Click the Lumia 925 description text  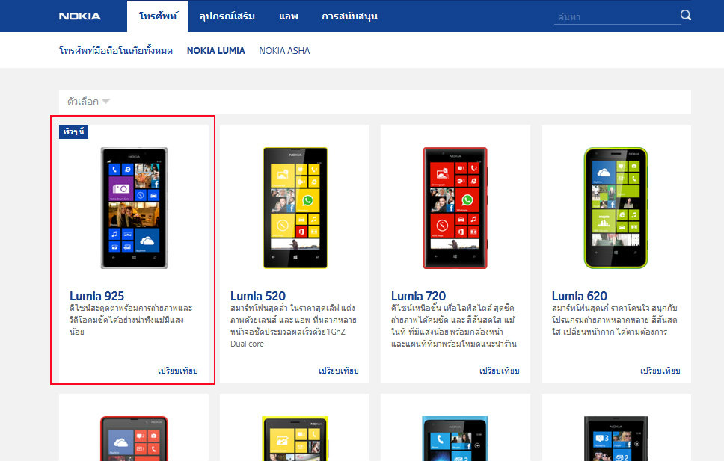pos(131,320)
